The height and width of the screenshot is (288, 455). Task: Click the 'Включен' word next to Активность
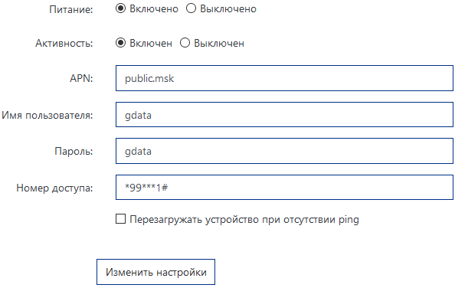tap(151, 43)
